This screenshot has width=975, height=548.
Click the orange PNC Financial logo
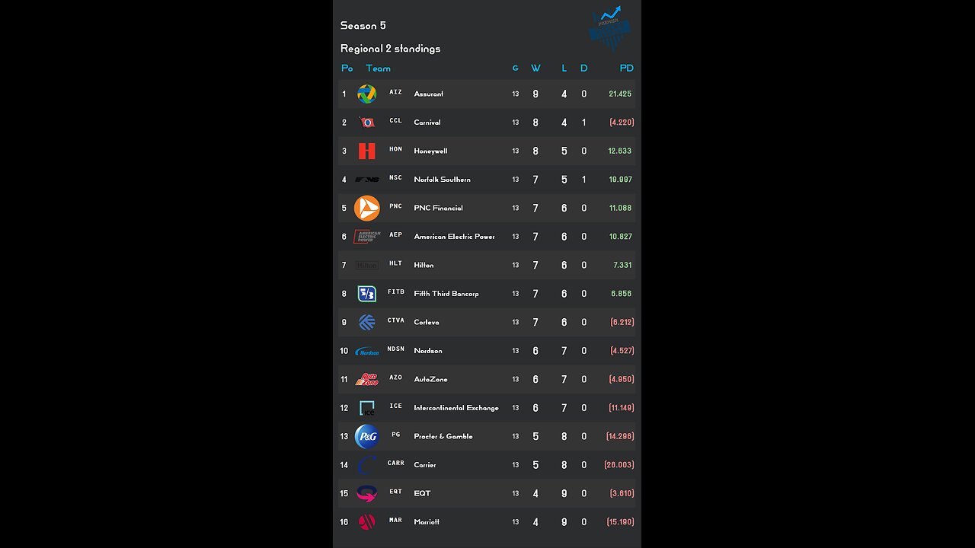pyautogui.click(x=366, y=208)
